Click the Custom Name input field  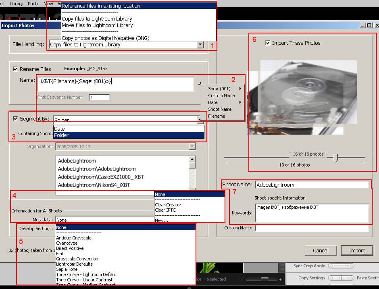coord(312,228)
